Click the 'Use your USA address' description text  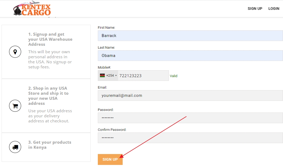[x=50, y=116]
